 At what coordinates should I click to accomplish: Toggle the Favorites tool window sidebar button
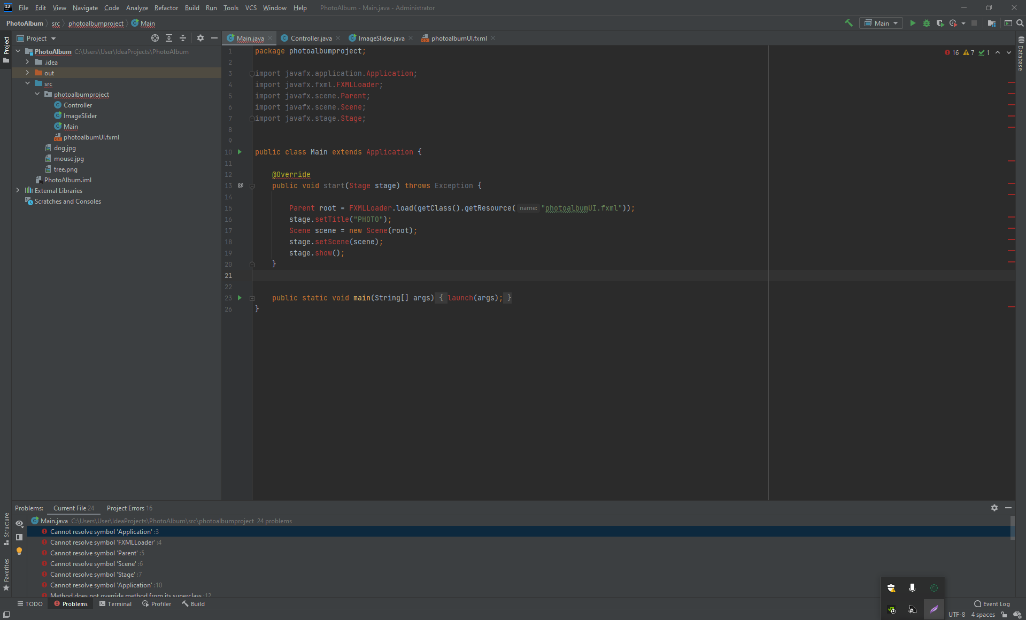[6, 574]
